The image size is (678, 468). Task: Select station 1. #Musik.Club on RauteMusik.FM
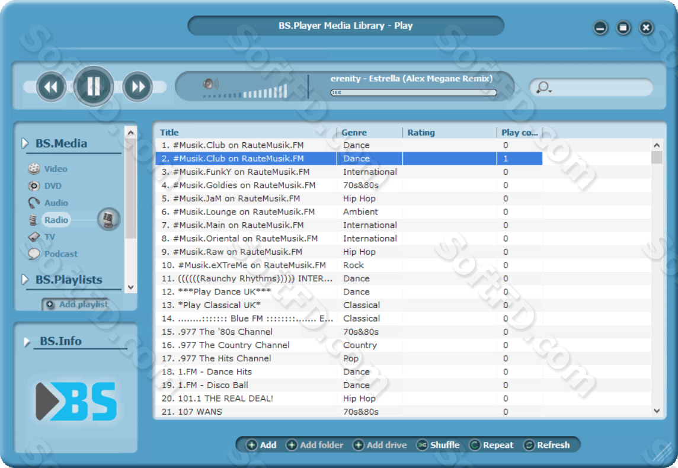click(349, 145)
